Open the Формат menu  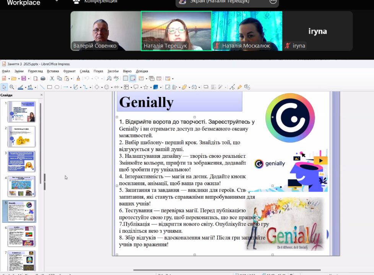pyautogui.click(x=70, y=71)
